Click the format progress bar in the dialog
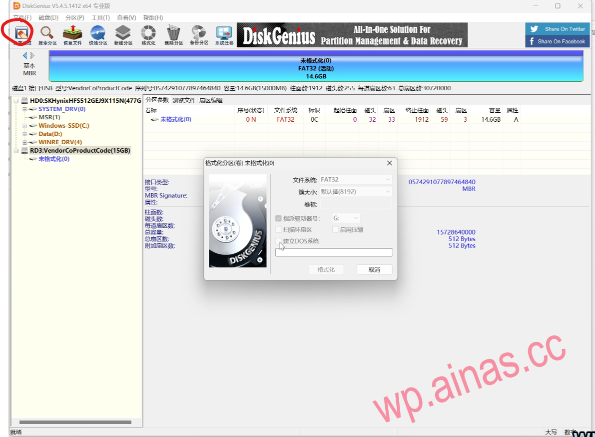This screenshot has height=437, width=595. point(334,252)
